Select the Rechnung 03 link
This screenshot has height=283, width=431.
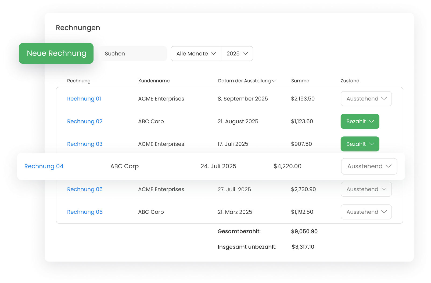pos(85,144)
